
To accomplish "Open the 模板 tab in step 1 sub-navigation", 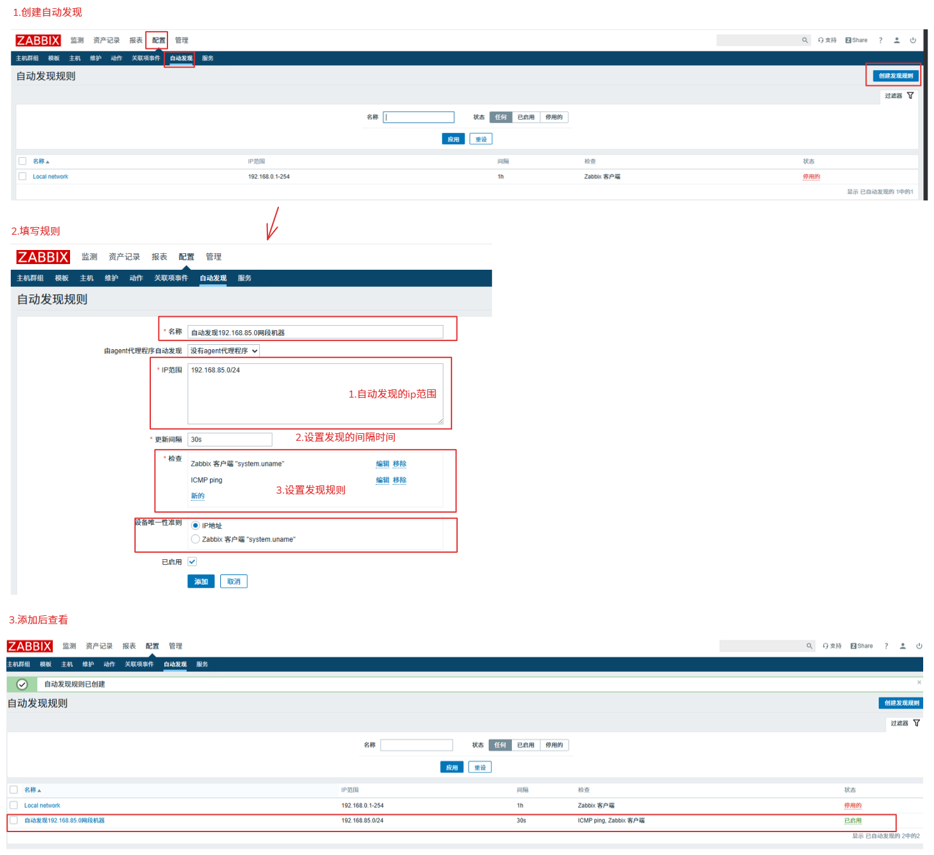I will tap(54, 59).
